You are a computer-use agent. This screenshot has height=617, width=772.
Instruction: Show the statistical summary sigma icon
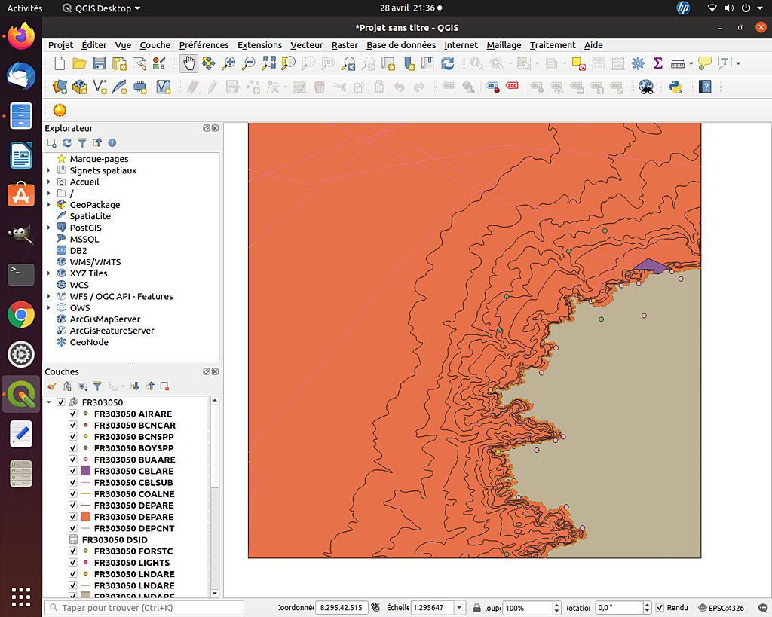point(657,63)
